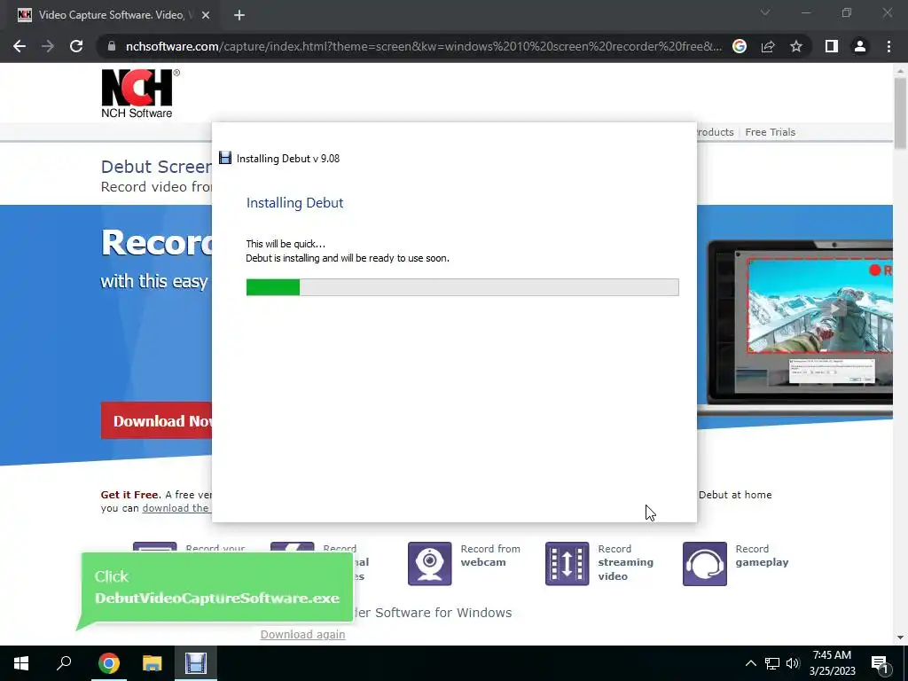Open the Chrome side panel
This screenshot has width=908, height=681.
click(x=832, y=46)
